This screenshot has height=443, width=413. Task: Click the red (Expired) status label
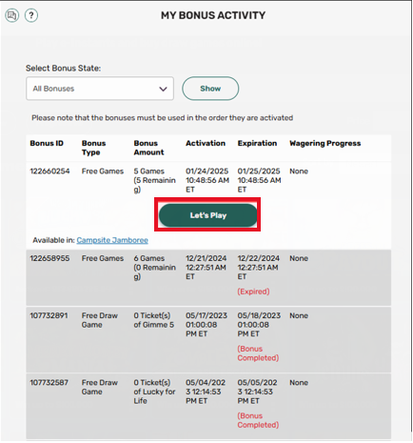[253, 292]
